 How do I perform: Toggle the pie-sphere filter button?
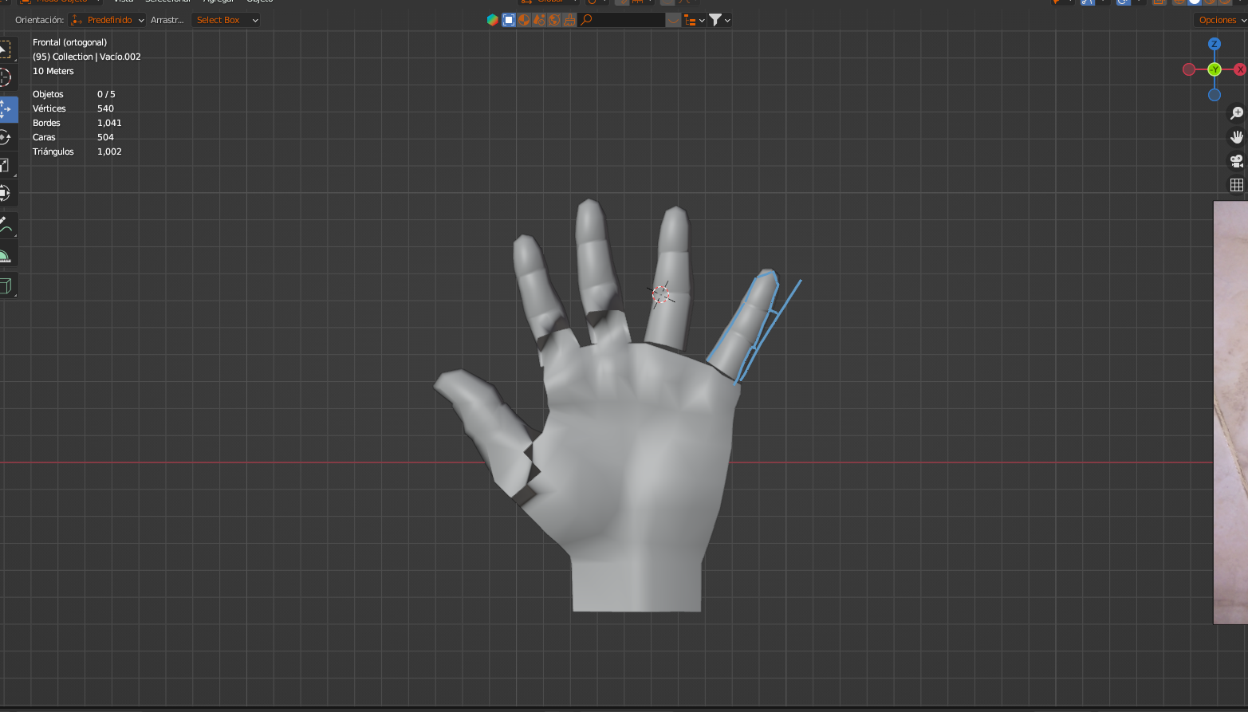(524, 20)
